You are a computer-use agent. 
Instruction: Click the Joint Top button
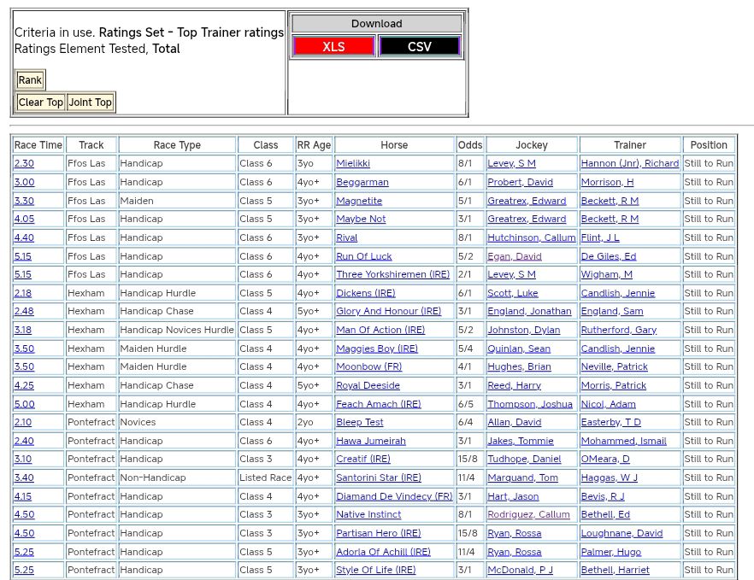[x=91, y=103]
